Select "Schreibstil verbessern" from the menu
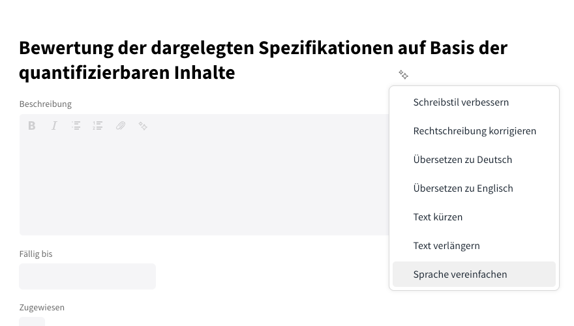This screenshot has width=574, height=326. pyautogui.click(x=461, y=102)
